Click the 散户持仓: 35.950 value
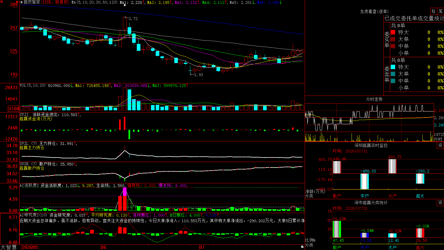 (x=57, y=164)
